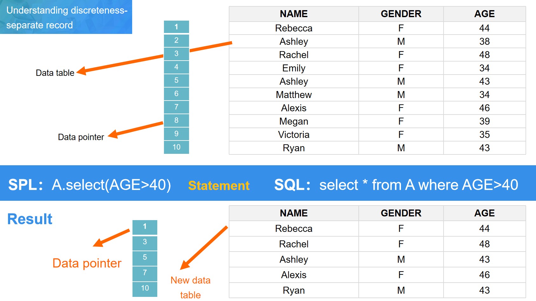The image size is (536, 301).
Task: Click the blue "Result" heading
Action: [30, 219]
